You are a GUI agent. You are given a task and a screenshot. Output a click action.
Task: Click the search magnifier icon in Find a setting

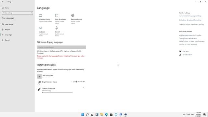point(31,13)
